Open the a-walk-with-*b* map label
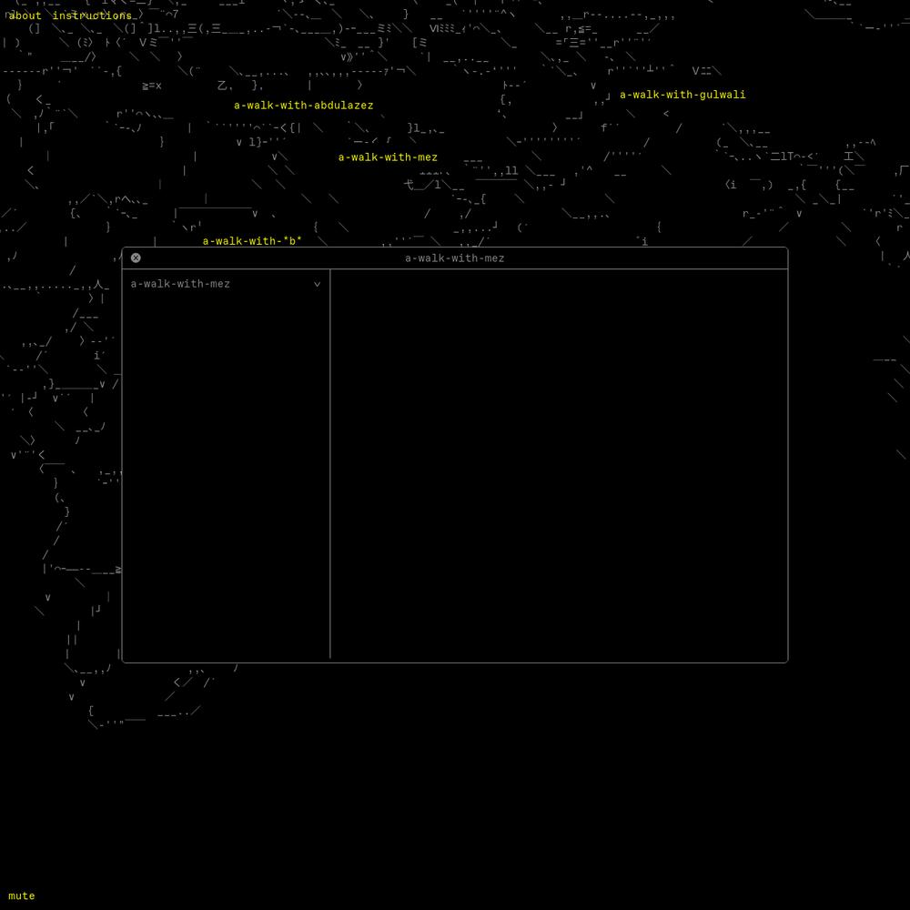 click(252, 241)
